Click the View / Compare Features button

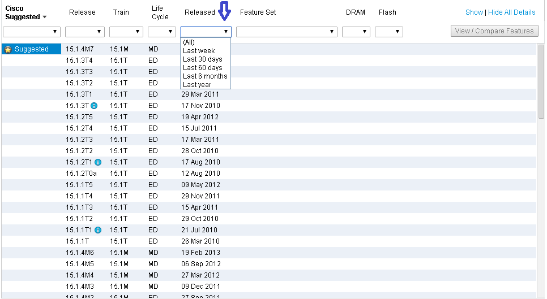pyautogui.click(x=494, y=31)
